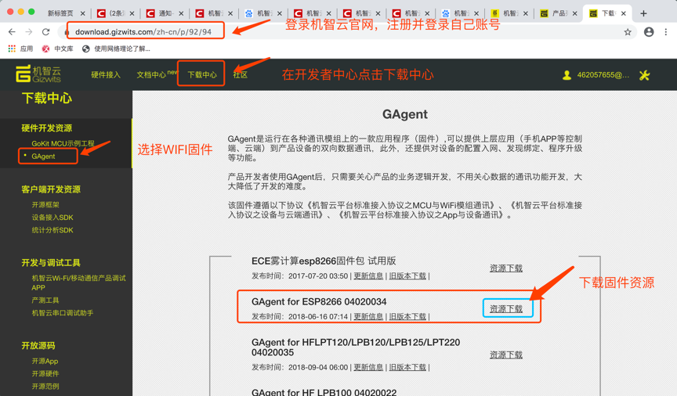Viewport: 677px width, 396px height.
Task: Open 机智云Wi-Fi/移动通信产品调试APP in sidebar
Action: 78,283
